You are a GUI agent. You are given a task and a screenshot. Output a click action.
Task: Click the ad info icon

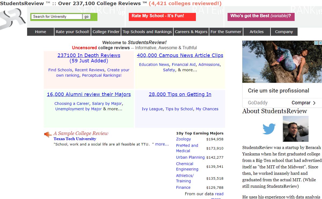click(x=316, y=43)
